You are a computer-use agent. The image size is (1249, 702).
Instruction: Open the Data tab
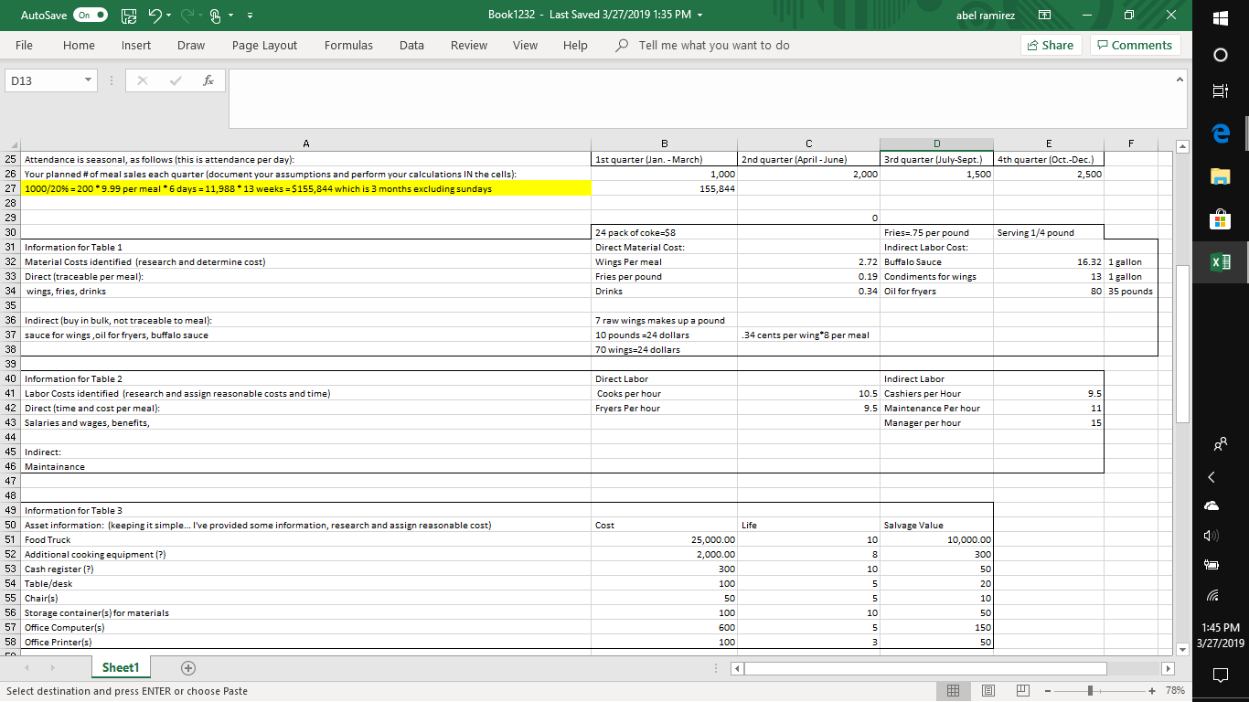[x=411, y=45]
